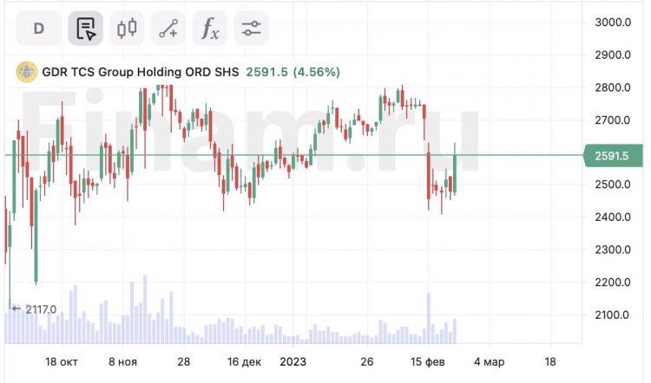Click the 2700.0 price axis label
Image resolution: width=651 pixels, height=383 pixels.
coord(613,120)
